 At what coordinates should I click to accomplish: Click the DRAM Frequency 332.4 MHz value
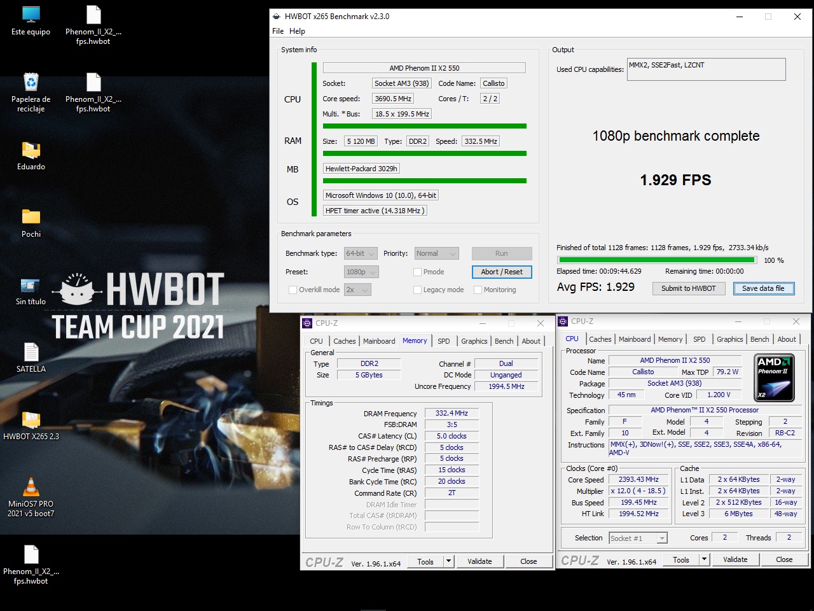(x=452, y=413)
